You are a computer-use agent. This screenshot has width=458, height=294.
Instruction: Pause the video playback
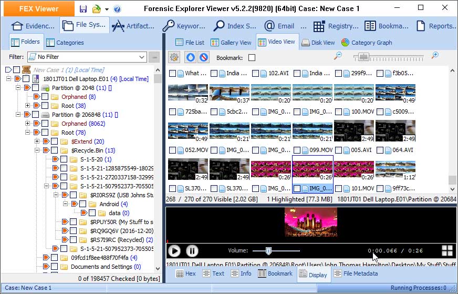tap(192, 251)
